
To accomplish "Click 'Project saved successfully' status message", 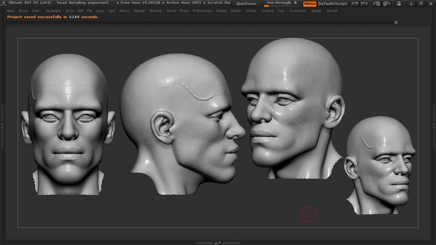I will click(x=53, y=17).
